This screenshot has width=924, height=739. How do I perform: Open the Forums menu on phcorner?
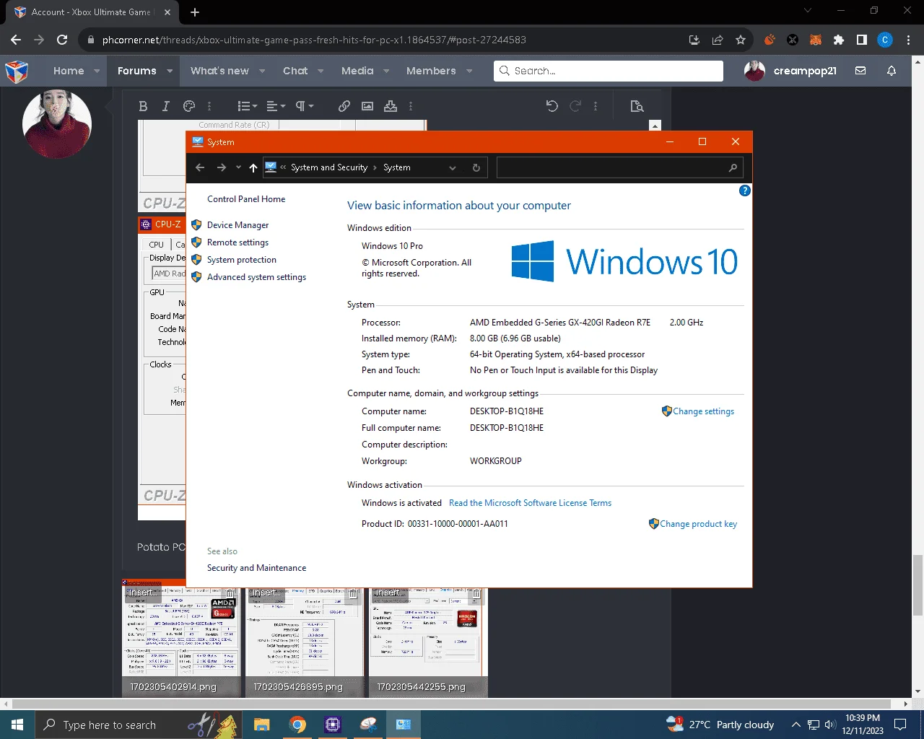coord(137,71)
